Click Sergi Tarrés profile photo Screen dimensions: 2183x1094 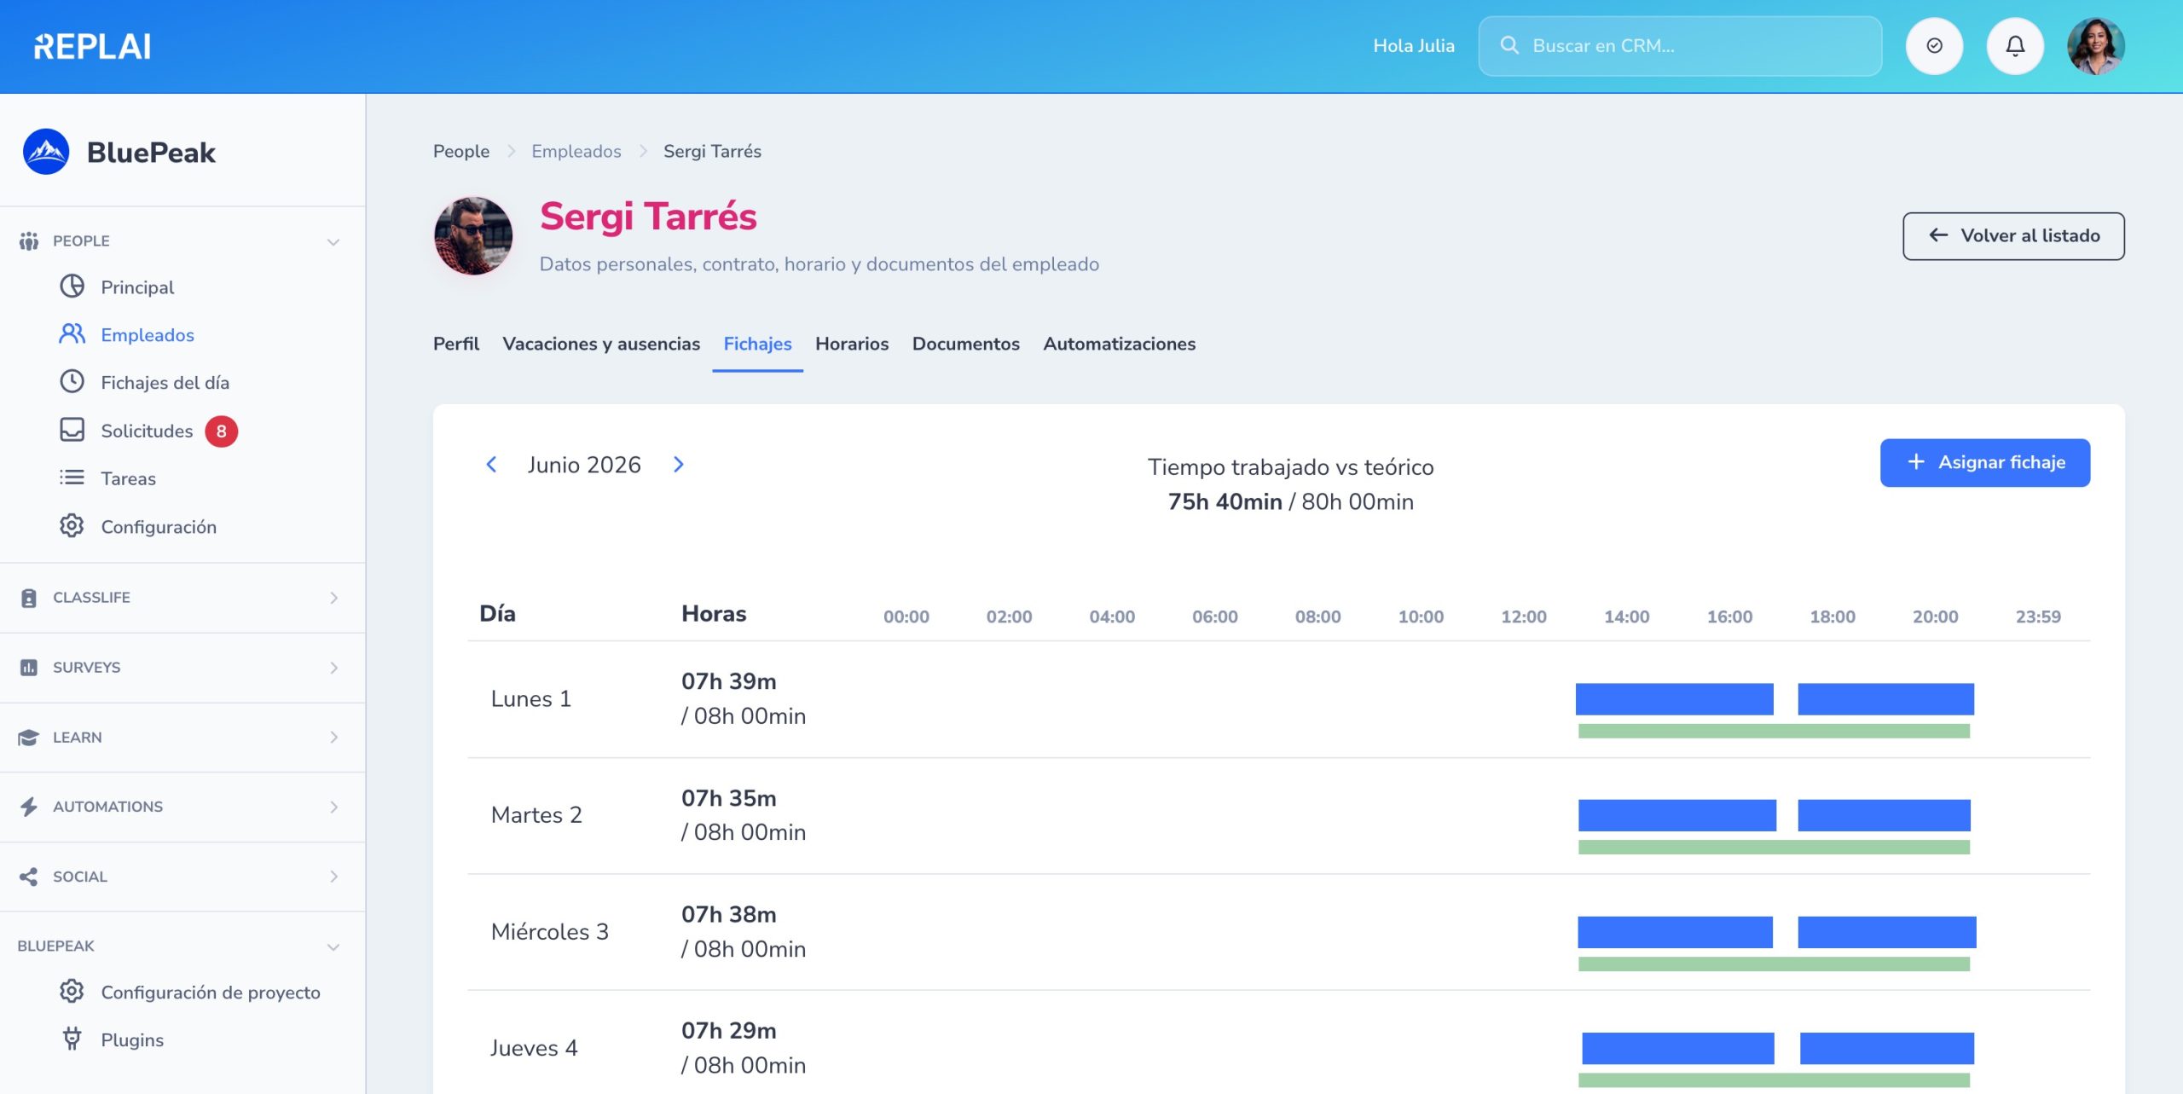tap(473, 236)
